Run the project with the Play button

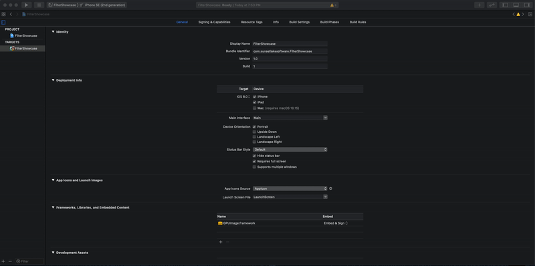pos(26,5)
